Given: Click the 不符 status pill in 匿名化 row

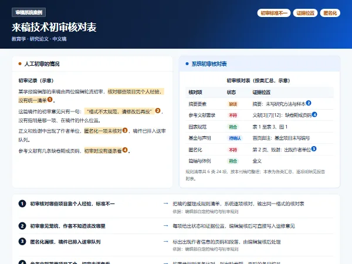Looking at the screenshot, I should click(x=233, y=150).
